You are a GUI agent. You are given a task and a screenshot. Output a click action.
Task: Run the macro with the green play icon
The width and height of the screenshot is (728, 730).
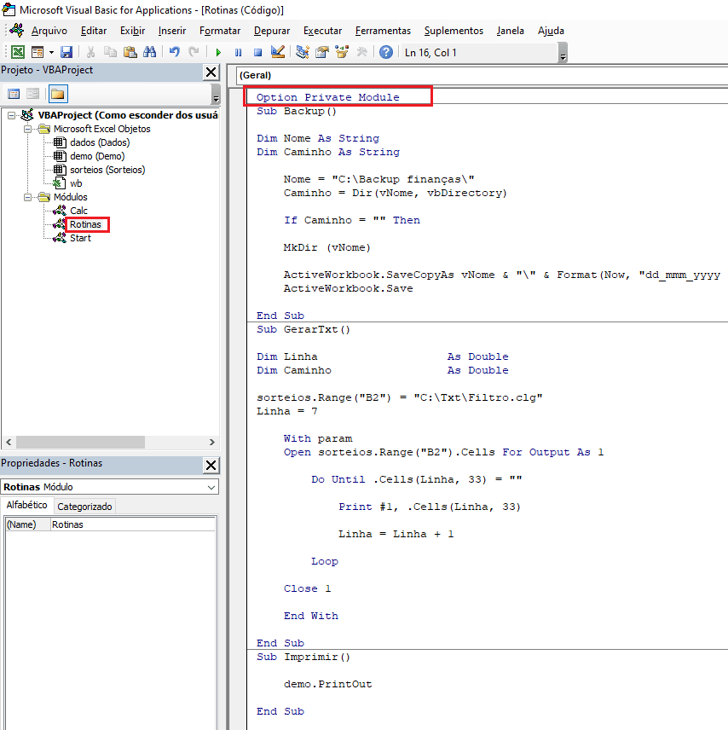coord(218,52)
